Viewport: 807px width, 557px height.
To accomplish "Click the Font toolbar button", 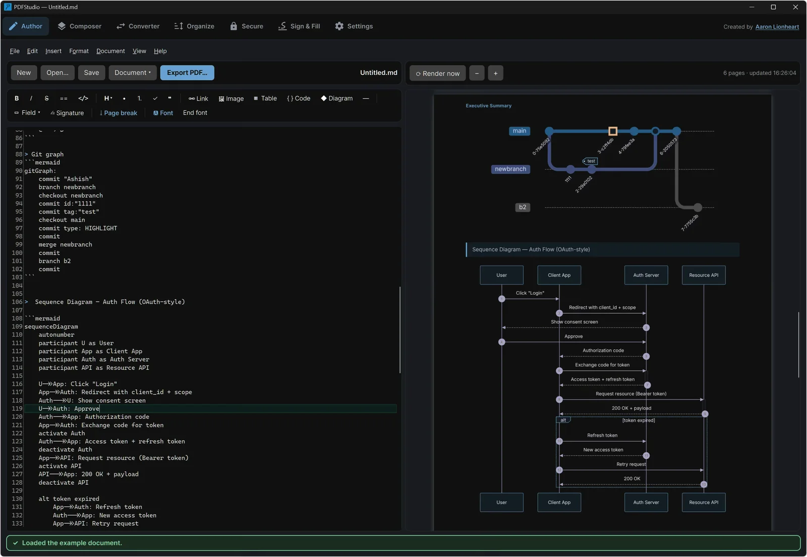I will click(163, 113).
